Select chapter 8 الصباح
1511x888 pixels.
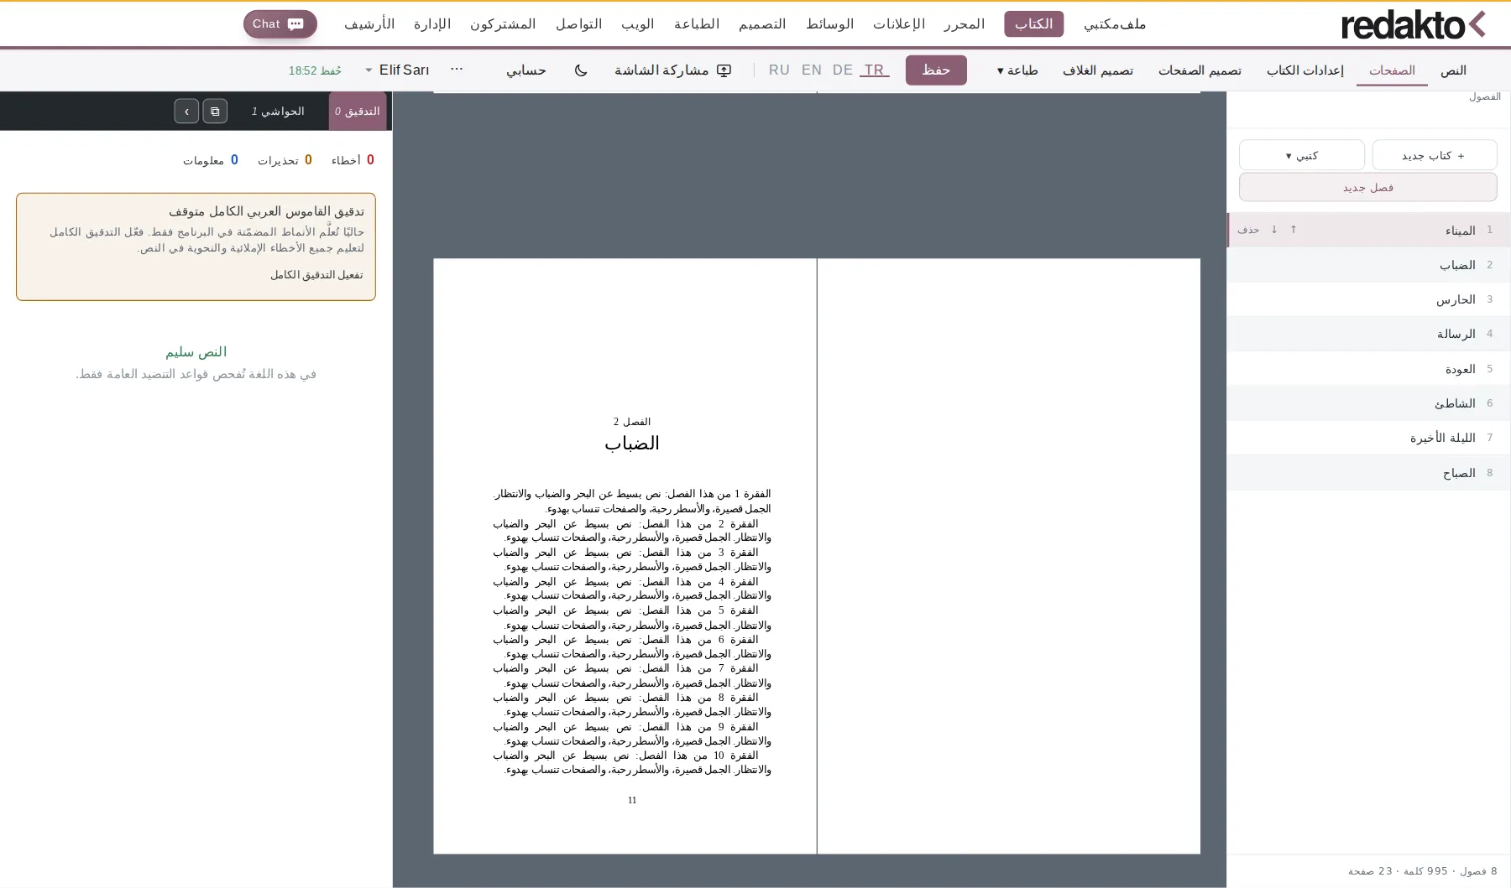(1368, 473)
